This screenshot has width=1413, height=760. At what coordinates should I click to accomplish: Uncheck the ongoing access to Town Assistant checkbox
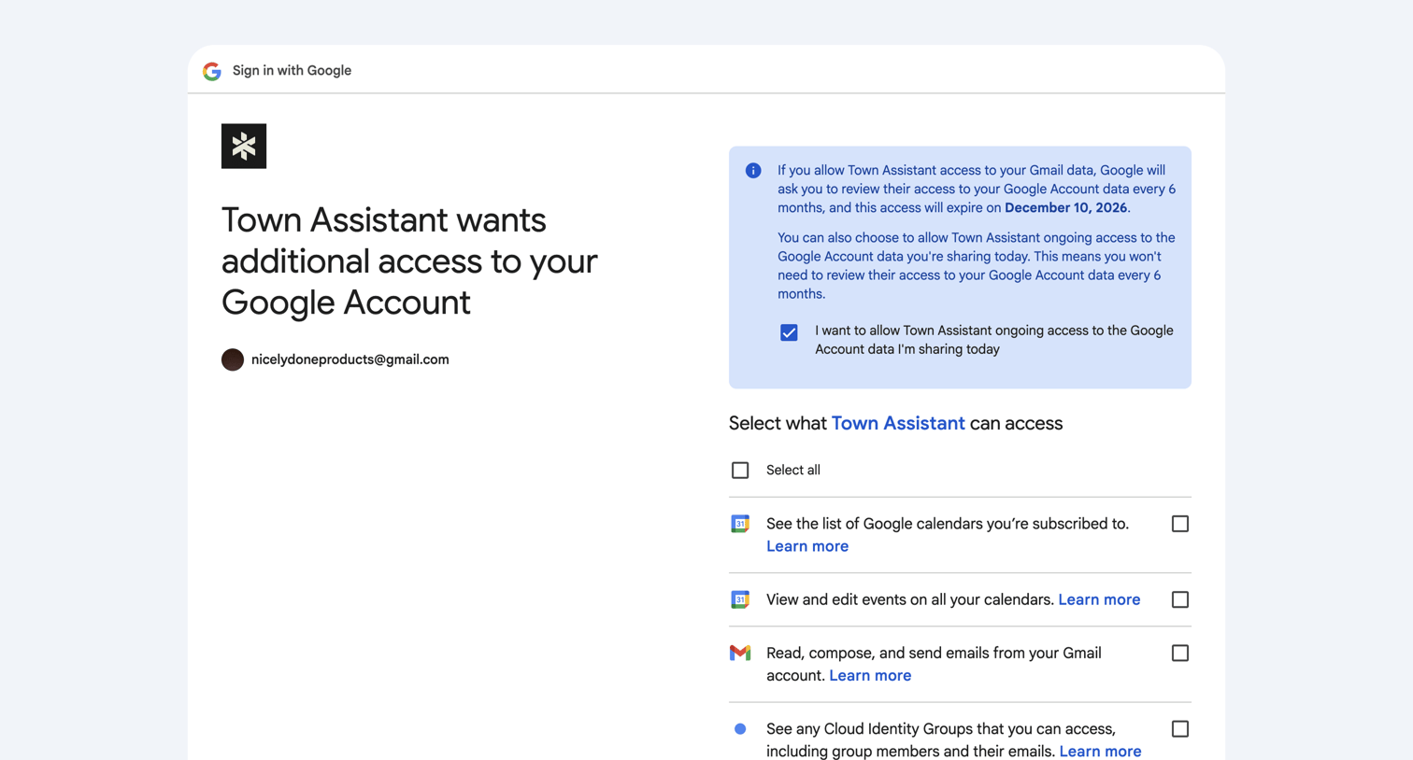(789, 332)
